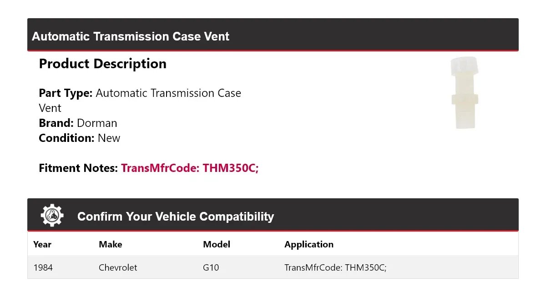
Task: Click the Fitment Notes label
Action: [78, 168]
